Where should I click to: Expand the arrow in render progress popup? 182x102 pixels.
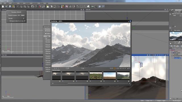[x=25, y=21]
